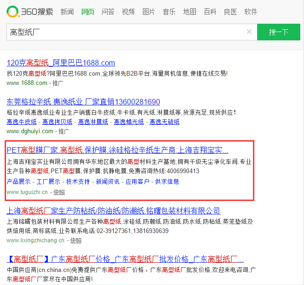Click phone number text 4006990413
Image resolution: width=304 pixels, height=285 pixels.
click(183, 171)
